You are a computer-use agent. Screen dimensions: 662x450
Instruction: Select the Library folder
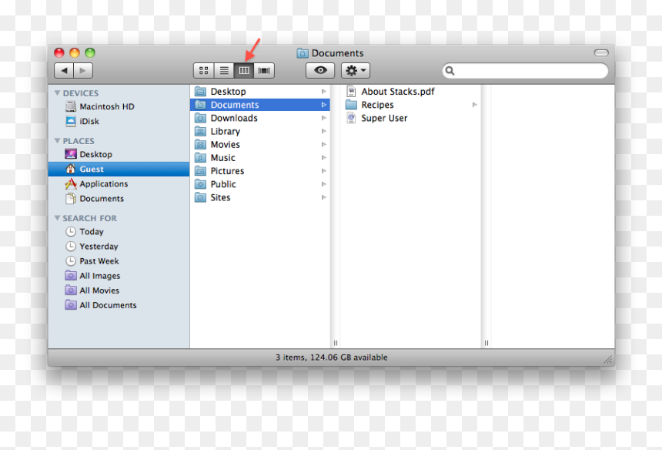(x=260, y=132)
